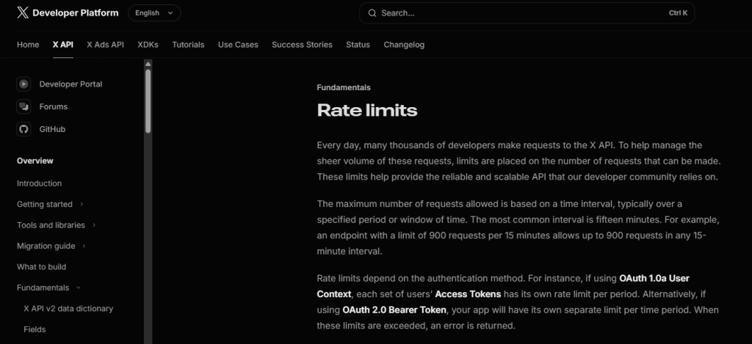The width and height of the screenshot is (752, 344).
Task: Click the magnifying glass search icon
Action: pyautogui.click(x=372, y=13)
